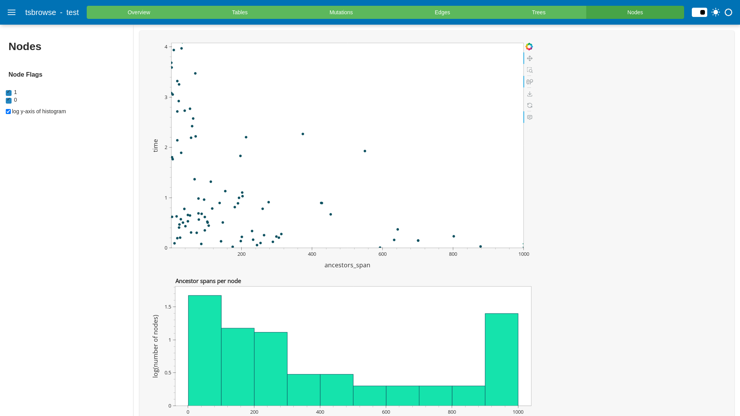Click the tsbrowse - test title
The image size is (740, 416).
pos(52,12)
